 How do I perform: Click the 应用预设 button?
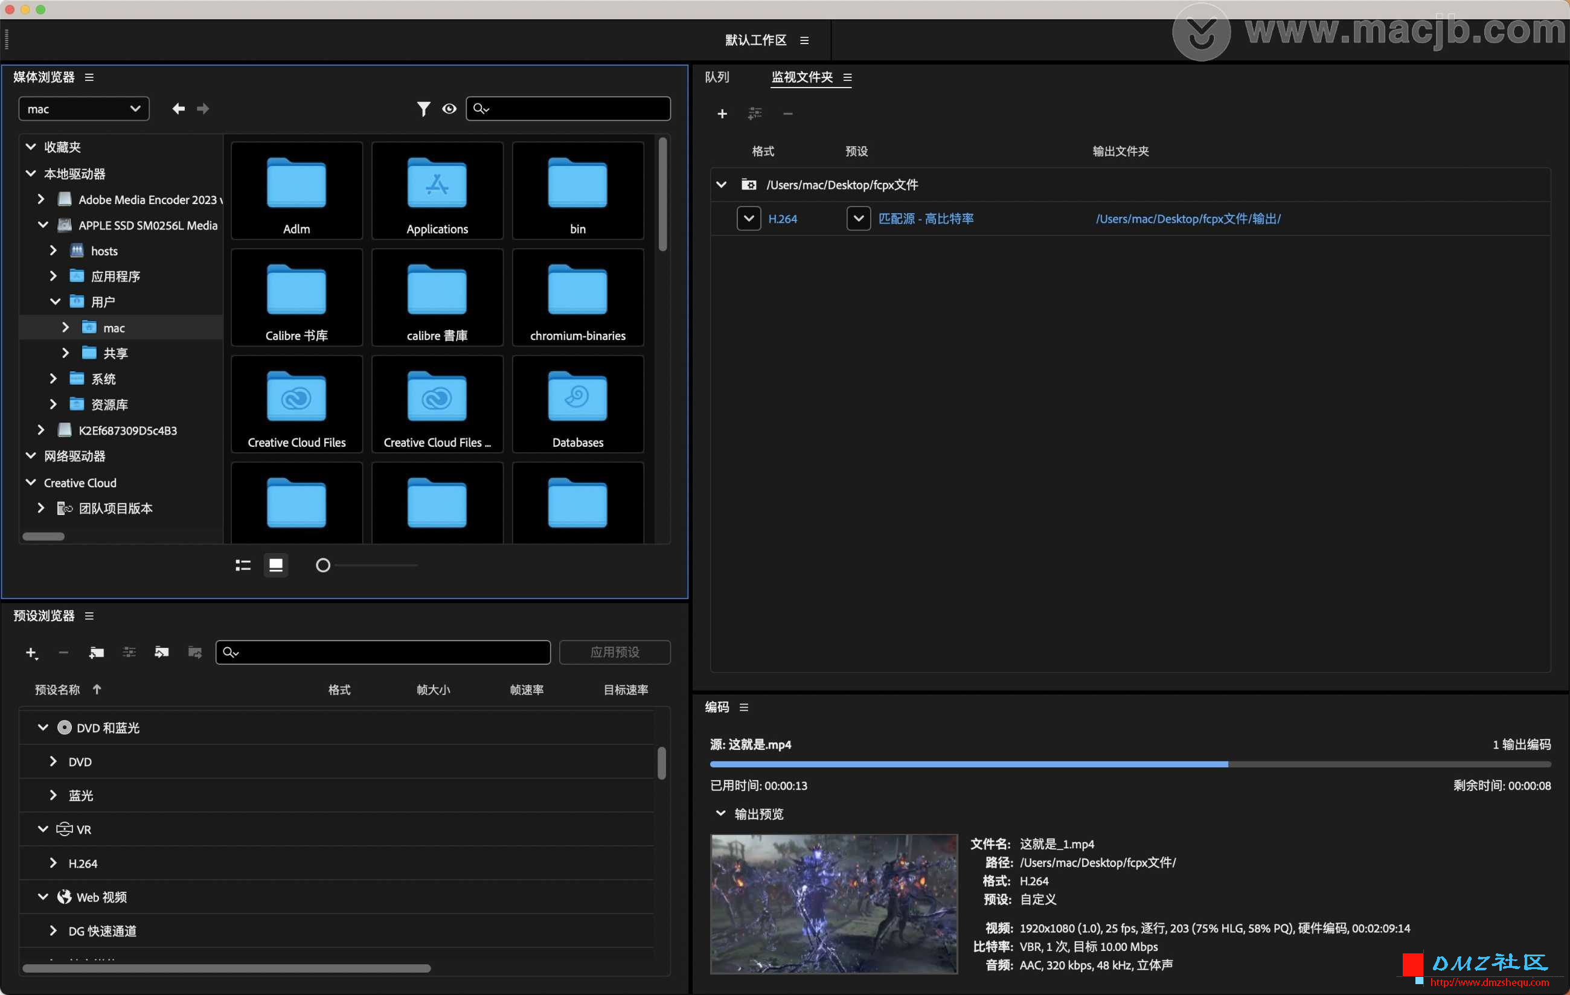point(615,652)
